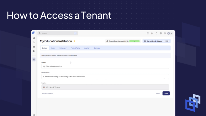
Task: Click the disabled Region field US - North Virginia
Action: tap(105, 87)
